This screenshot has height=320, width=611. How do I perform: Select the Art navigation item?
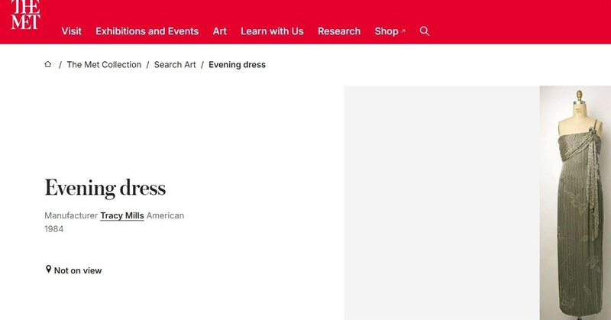[219, 31]
